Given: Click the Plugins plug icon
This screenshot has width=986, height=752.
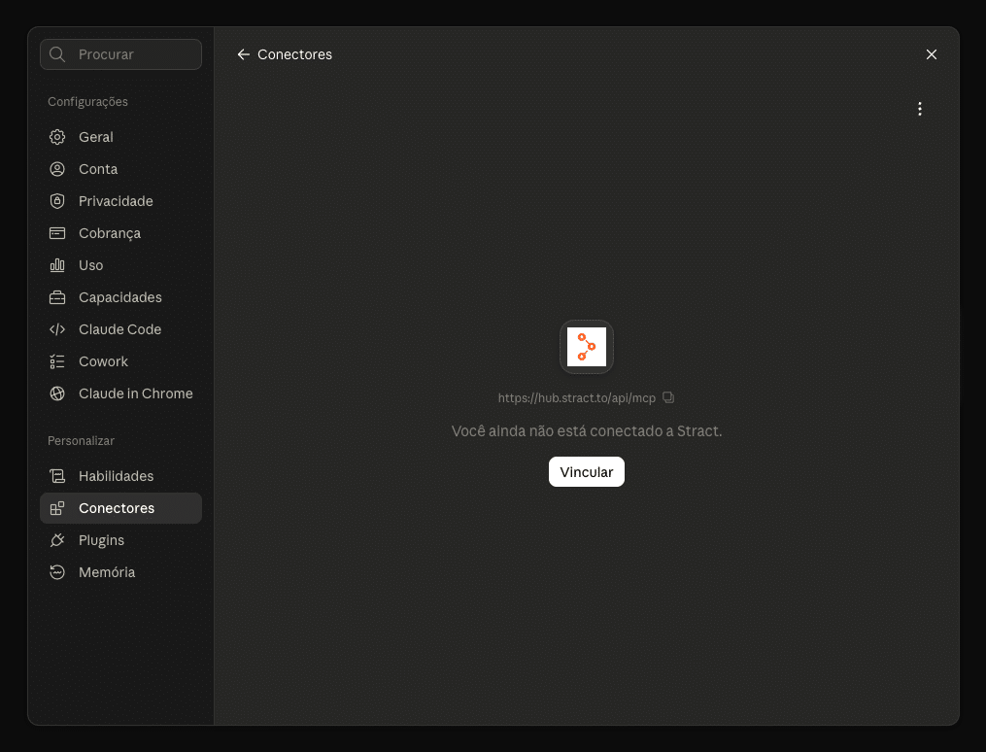Looking at the screenshot, I should 57,540.
